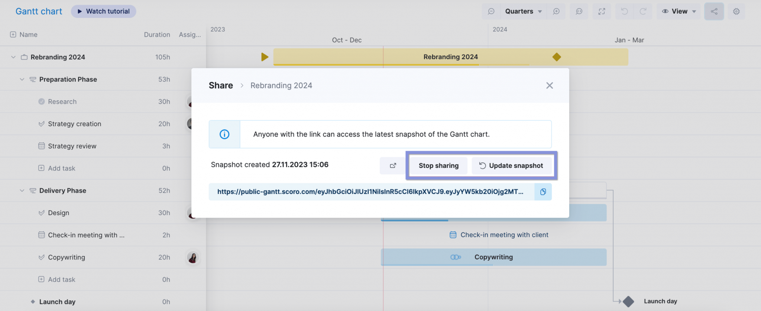The width and height of the screenshot is (761, 311).
Task: Open the Quarters timescale dropdown
Action: [x=523, y=12]
